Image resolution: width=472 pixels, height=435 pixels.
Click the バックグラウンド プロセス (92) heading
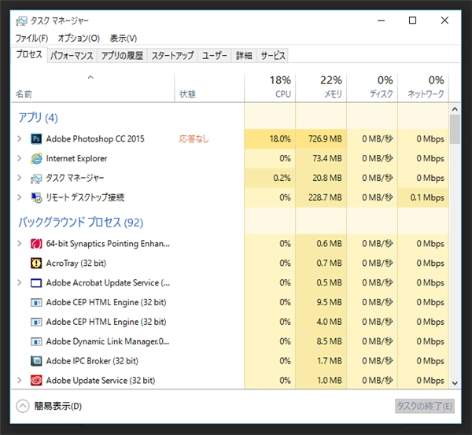tap(81, 223)
